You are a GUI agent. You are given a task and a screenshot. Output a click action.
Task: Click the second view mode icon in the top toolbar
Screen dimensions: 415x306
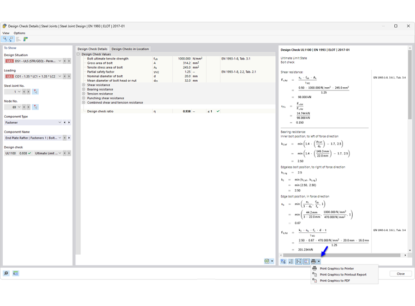click(11, 39)
